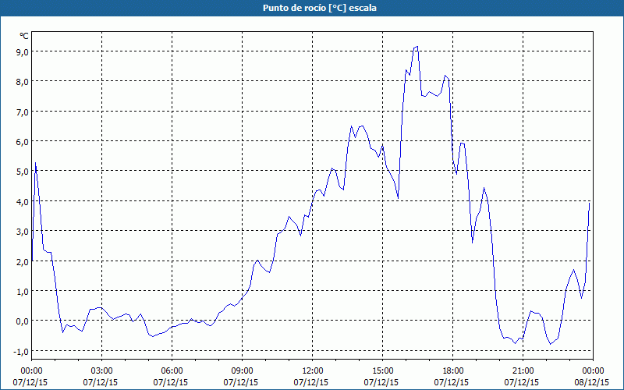Click the 21:00 time axis label

[523, 371]
